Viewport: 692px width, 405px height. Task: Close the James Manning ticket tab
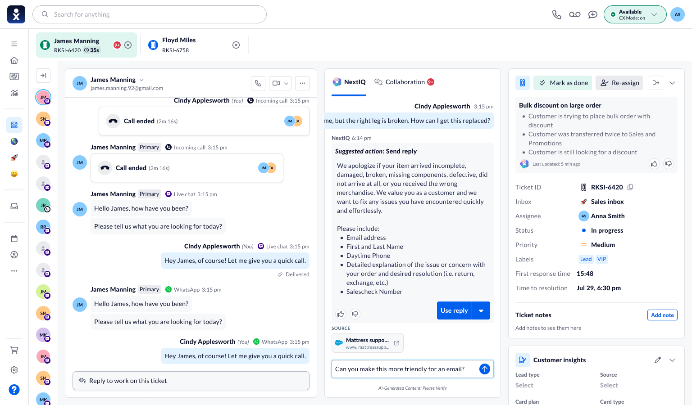coord(128,45)
